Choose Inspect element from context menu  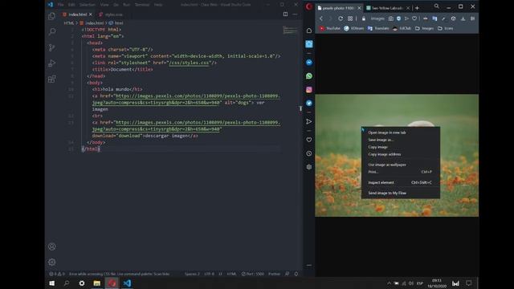[x=400, y=182]
